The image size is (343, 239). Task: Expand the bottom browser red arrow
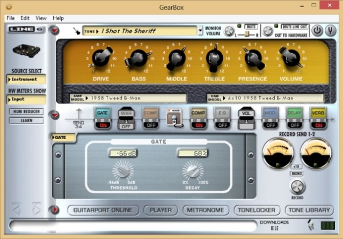55,209
